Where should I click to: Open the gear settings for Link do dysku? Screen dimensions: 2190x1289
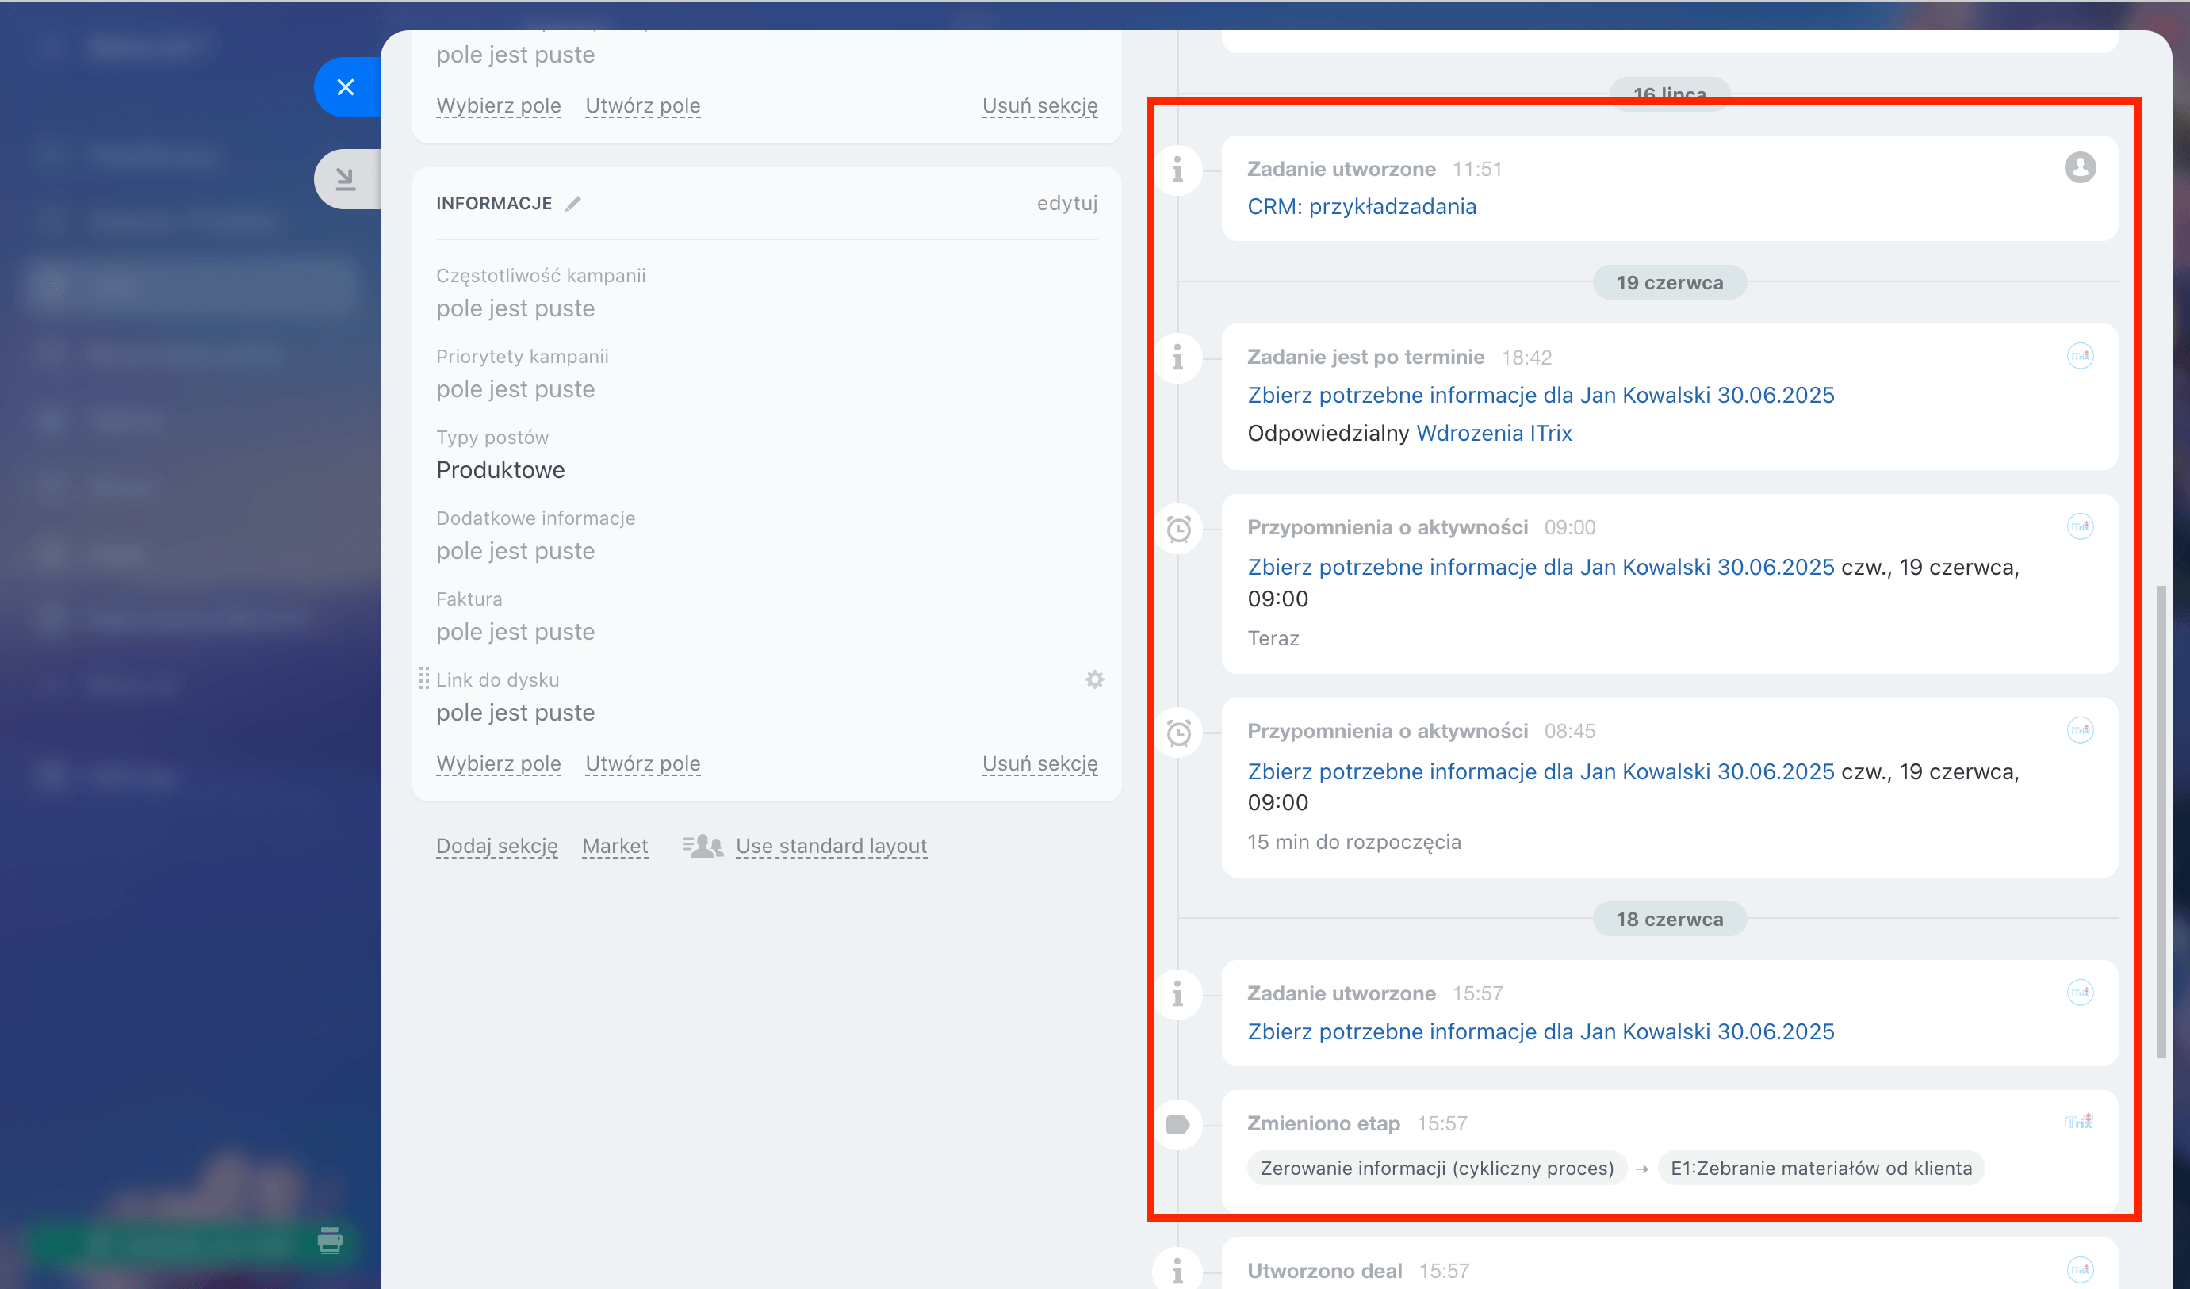tap(1094, 679)
